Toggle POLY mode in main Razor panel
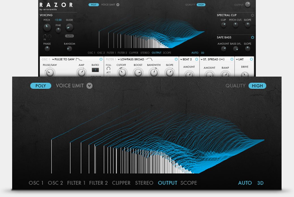This screenshot has width=294, height=197. click(94, 5)
